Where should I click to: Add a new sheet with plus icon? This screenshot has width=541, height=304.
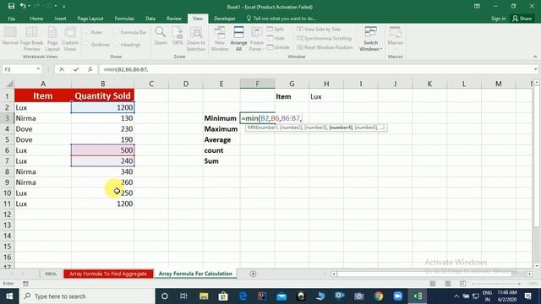coord(253,274)
